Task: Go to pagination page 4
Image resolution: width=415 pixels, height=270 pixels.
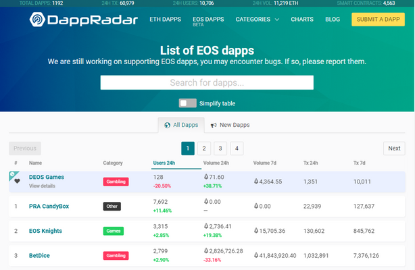Action: tap(237, 148)
